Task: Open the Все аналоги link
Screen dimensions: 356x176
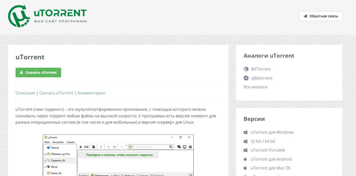Action: (x=255, y=87)
